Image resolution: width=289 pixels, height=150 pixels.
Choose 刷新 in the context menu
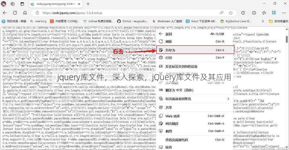tap(195, 42)
